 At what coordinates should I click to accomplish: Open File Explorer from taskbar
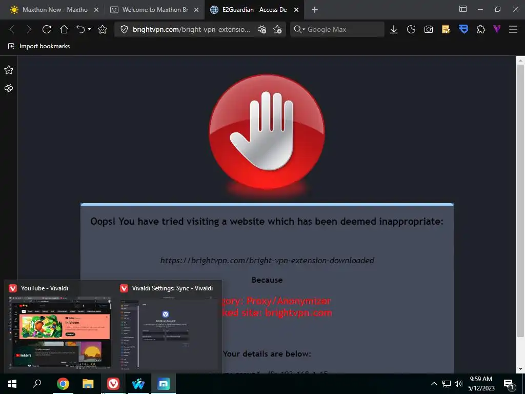[x=88, y=384]
